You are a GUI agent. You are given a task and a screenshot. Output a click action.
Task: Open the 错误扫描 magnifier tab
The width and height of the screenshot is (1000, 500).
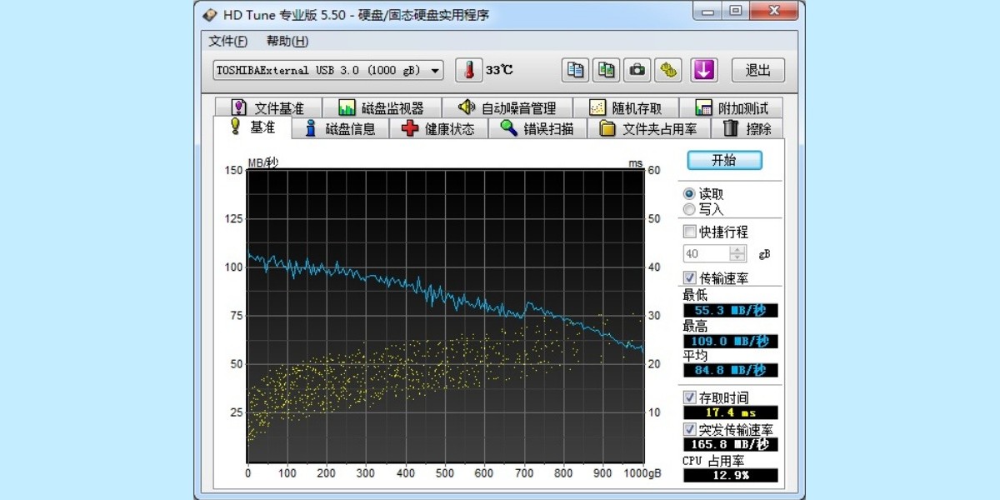537,128
